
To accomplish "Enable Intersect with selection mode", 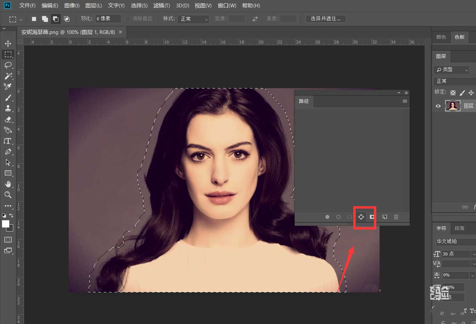I will pyautogui.click(x=67, y=19).
